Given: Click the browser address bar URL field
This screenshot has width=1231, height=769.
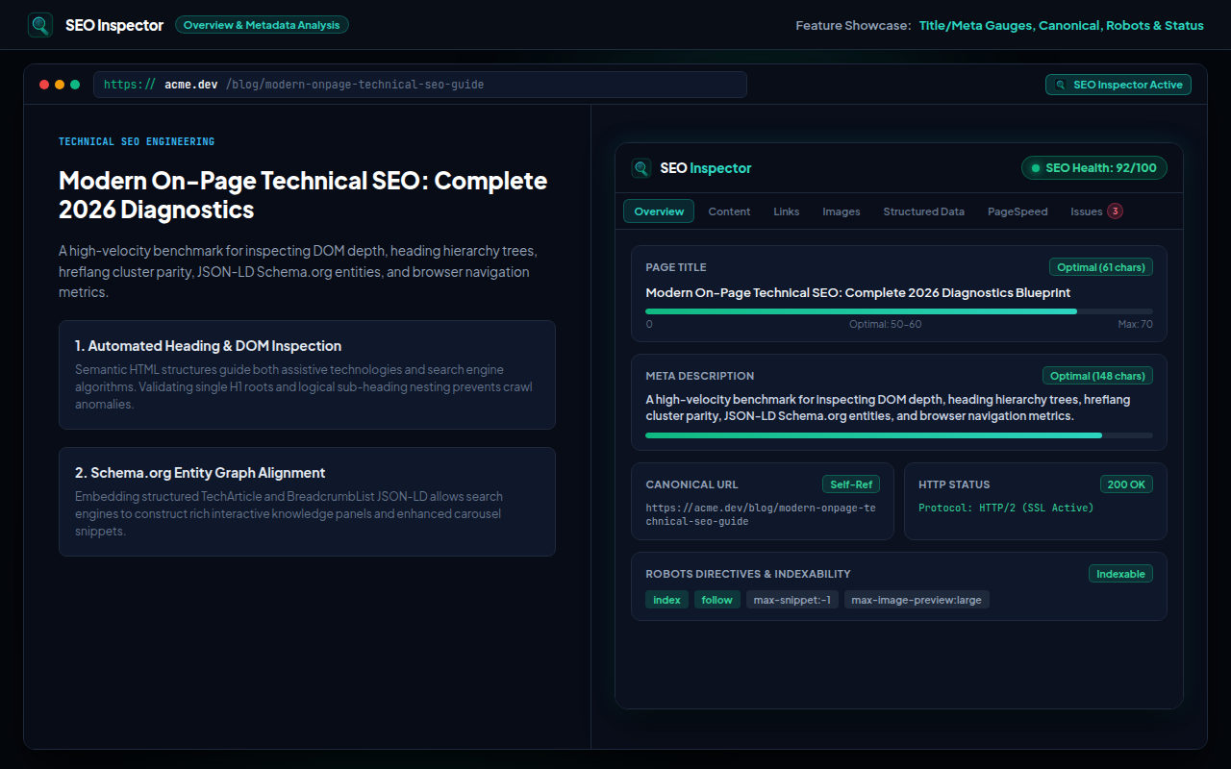Looking at the screenshot, I should 420,85.
